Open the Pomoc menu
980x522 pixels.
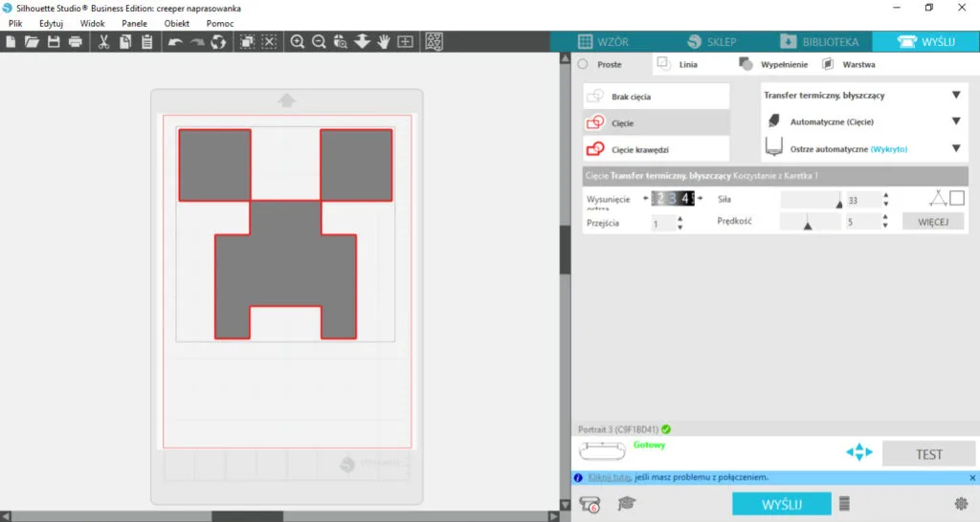[x=220, y=23]
